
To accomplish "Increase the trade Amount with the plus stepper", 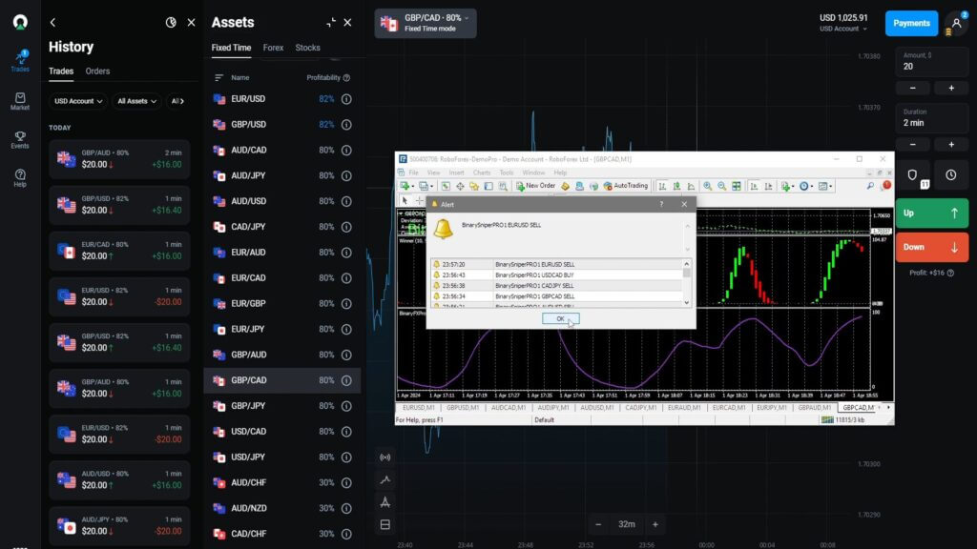I will [x=951, y=88].
